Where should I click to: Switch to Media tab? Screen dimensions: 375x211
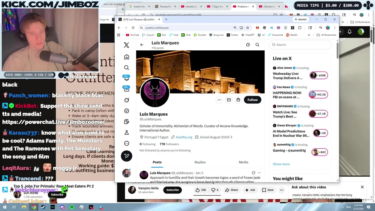(x=243, y=162)
